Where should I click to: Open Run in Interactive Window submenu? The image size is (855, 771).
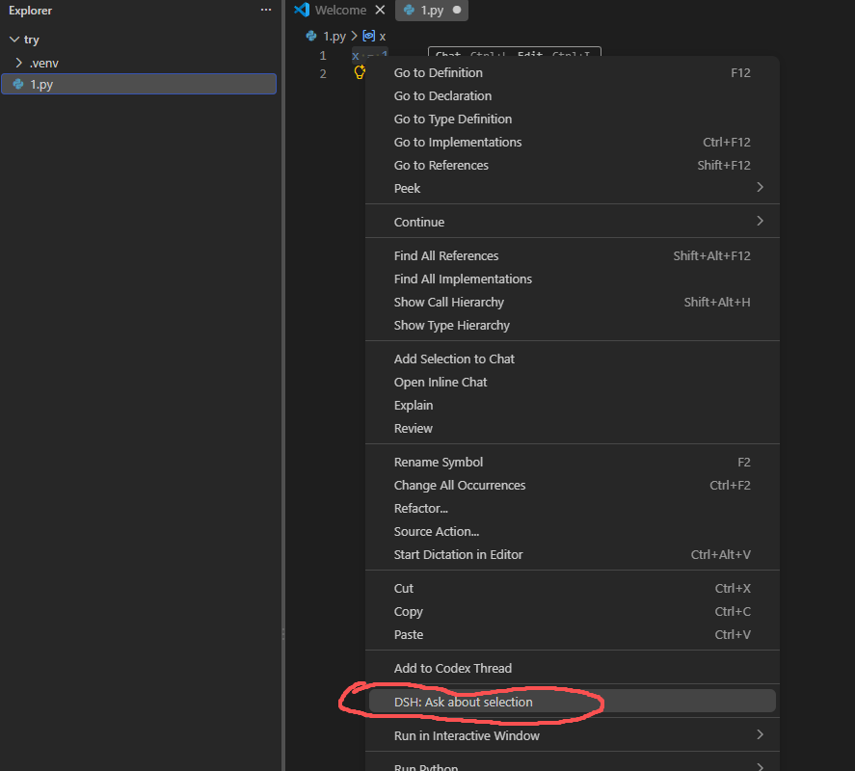click(572, 735)
